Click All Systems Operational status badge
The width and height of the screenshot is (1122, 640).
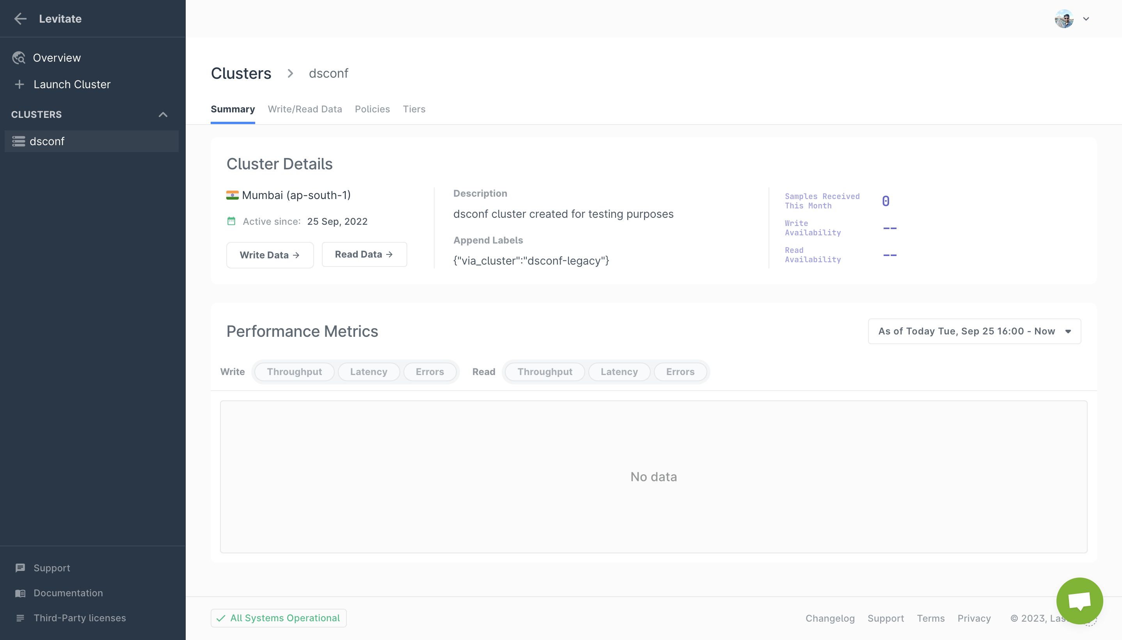coord(279,618)
